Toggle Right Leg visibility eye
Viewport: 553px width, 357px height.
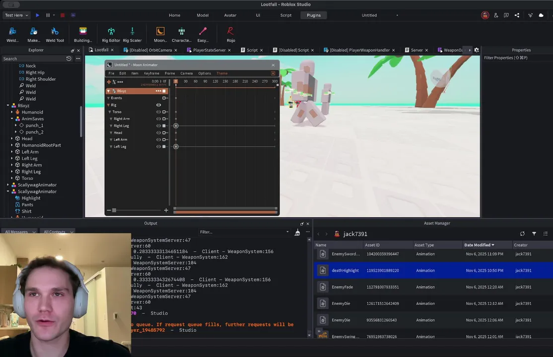[159, 126]
